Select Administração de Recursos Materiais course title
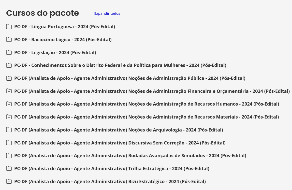The height and width of the screenshot is (190, 292). point(147,117)
